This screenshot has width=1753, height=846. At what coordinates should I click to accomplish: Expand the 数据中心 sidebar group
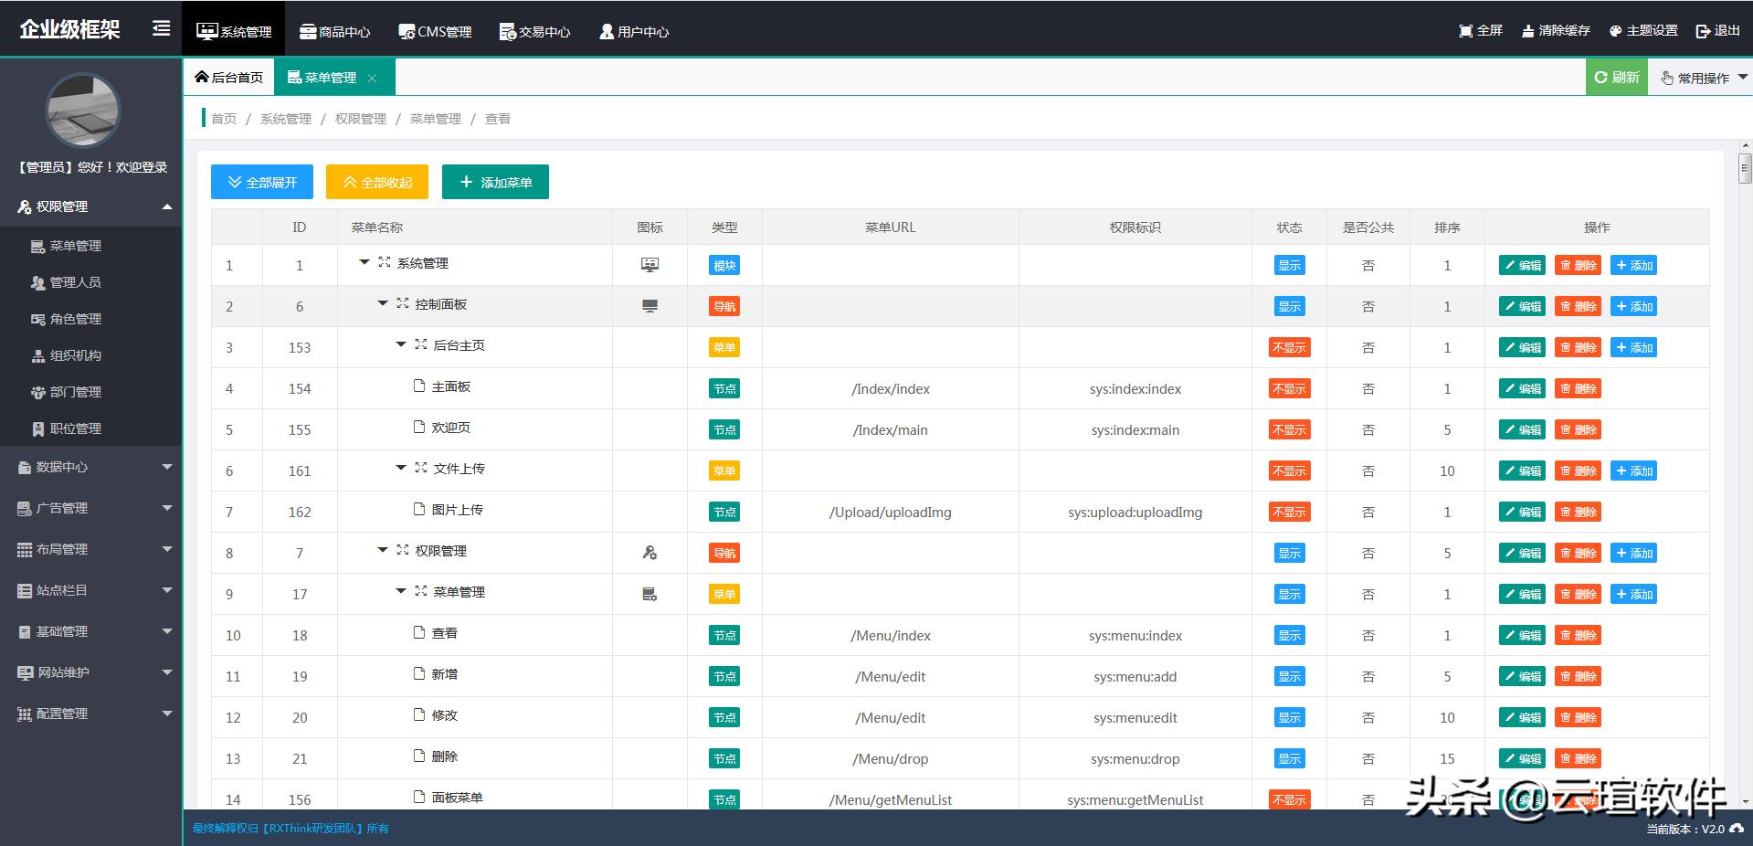pyautogui.click(x=91, y=467)
